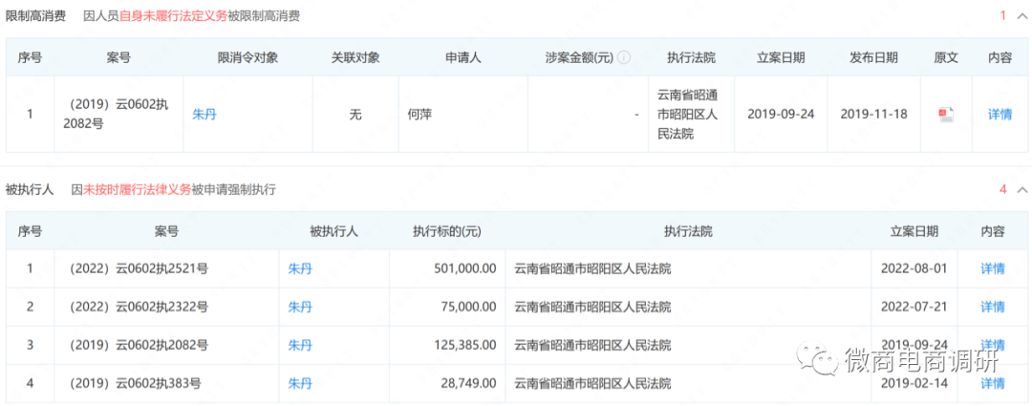
Task: Click the 执行标的(元) column header
Action: (447, 231)
